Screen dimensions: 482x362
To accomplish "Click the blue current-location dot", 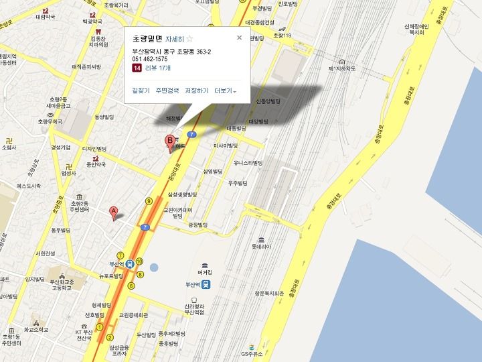I will (x=154, y=267).
